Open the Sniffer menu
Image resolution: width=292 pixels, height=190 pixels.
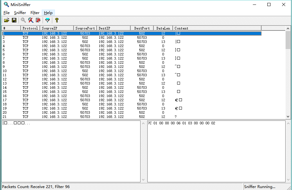pyautogui.click(x=20, y=13)
